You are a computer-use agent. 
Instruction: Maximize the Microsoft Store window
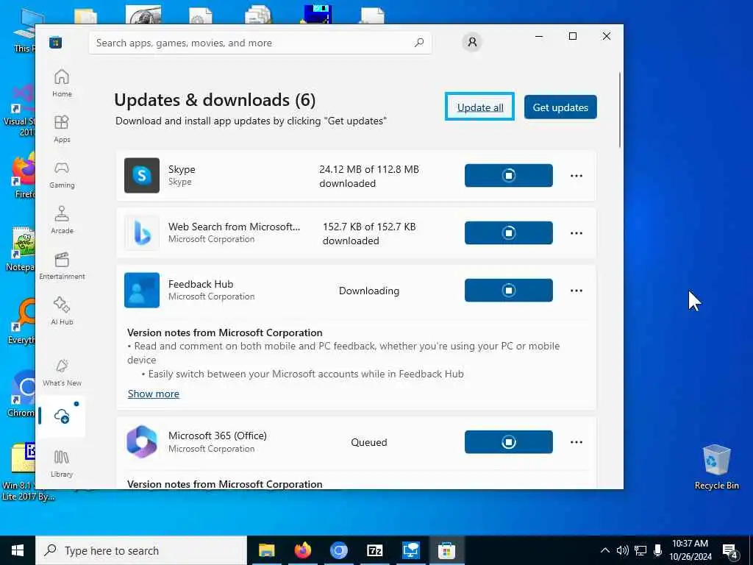pos(572,36)
